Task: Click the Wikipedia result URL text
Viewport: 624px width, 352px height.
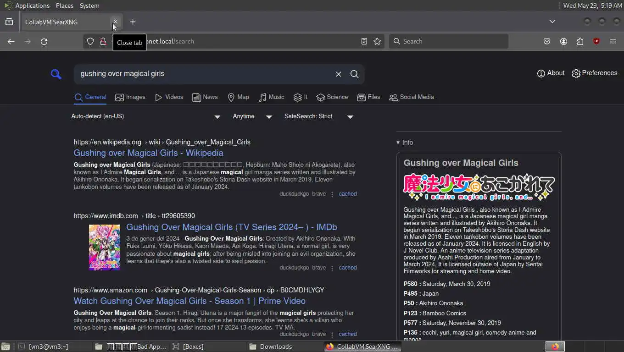Action: pos(162,142)
